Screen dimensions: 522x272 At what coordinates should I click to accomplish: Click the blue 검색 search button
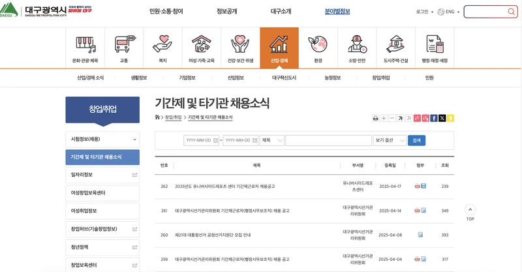[x=416, y=140]
